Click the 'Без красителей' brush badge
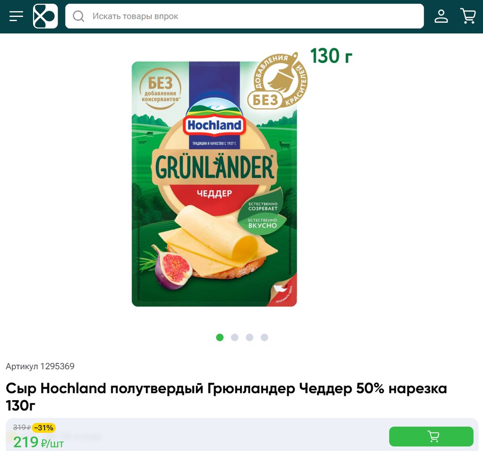The width and height of the screenshot is (483, 451). point(278,81)
